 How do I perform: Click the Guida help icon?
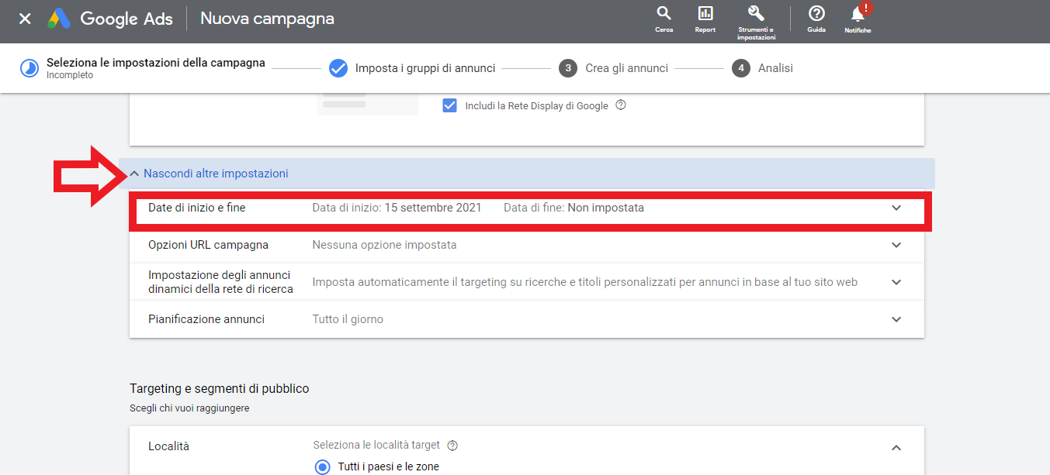click(816, 14)
